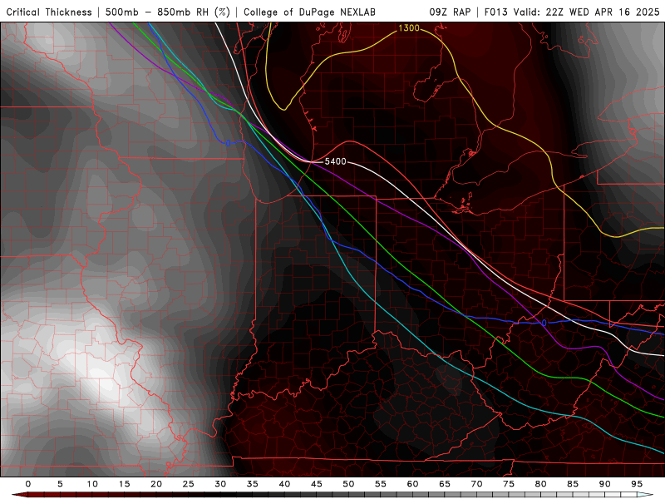This screenshot has height=499, width=665.
Task: Select the '09Z RAP' model run label
Action: (x=450, y=12)
